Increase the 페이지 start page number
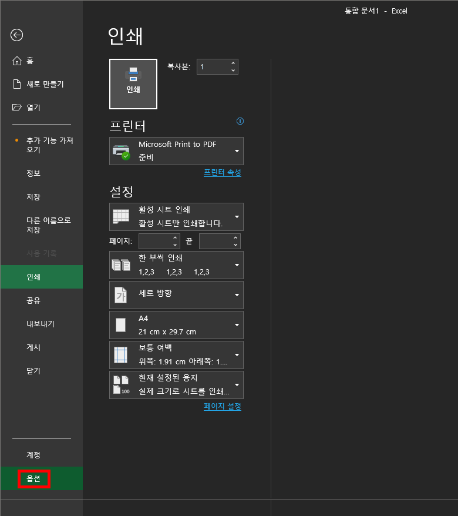The image size is (458, 516). pos(175,237)
